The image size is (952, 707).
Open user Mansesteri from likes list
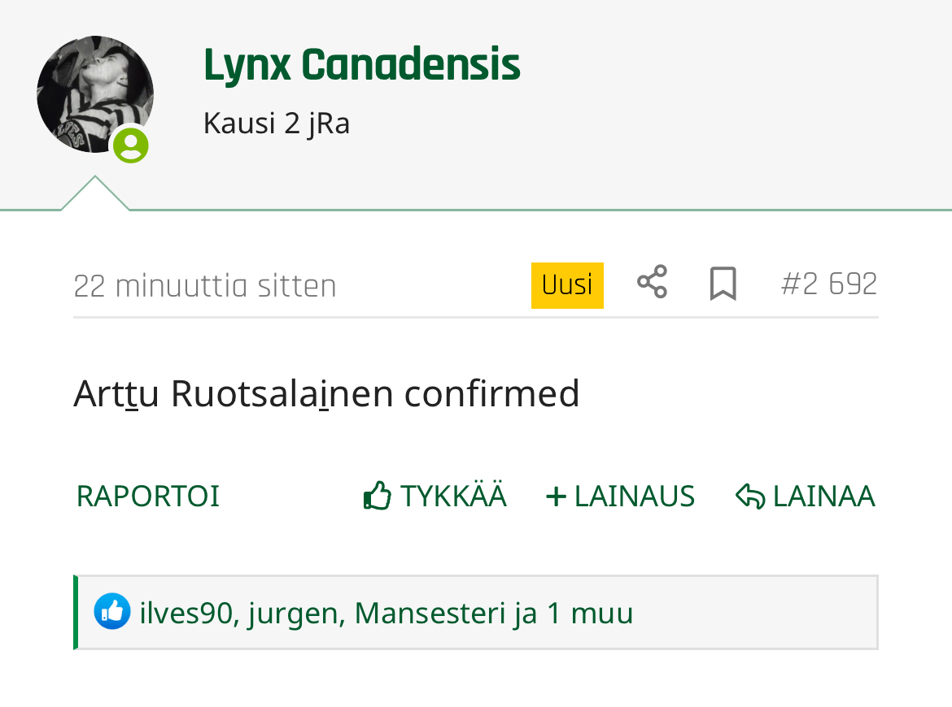pyautogui.click(x=430, y=613)
